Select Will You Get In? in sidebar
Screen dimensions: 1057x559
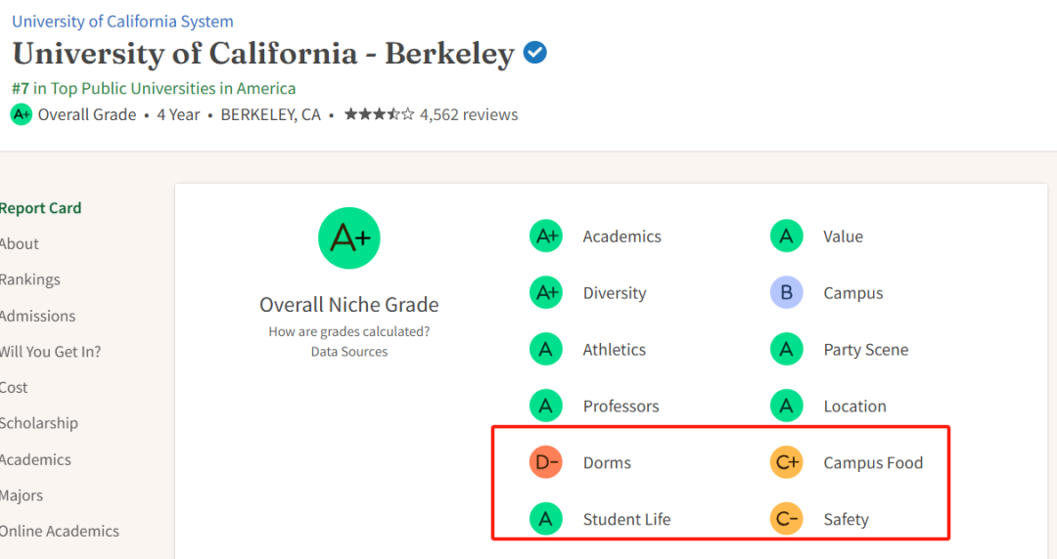click(x=50, y=352)
